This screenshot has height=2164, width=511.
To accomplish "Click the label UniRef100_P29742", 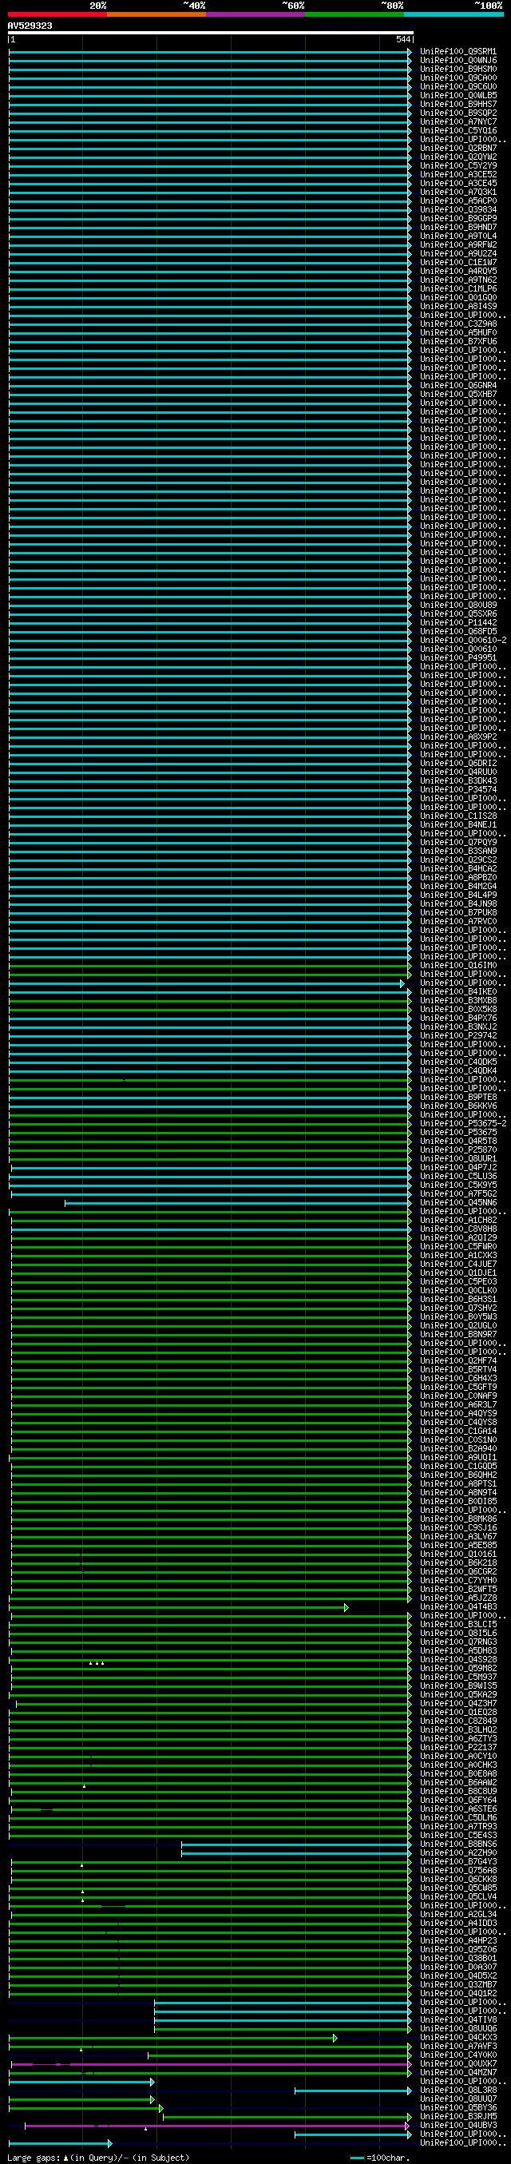I will 458,1036.
